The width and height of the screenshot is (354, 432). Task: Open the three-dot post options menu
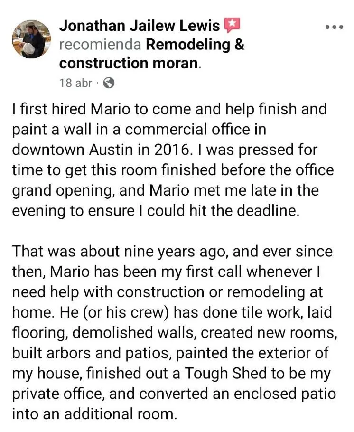point(334,27)
